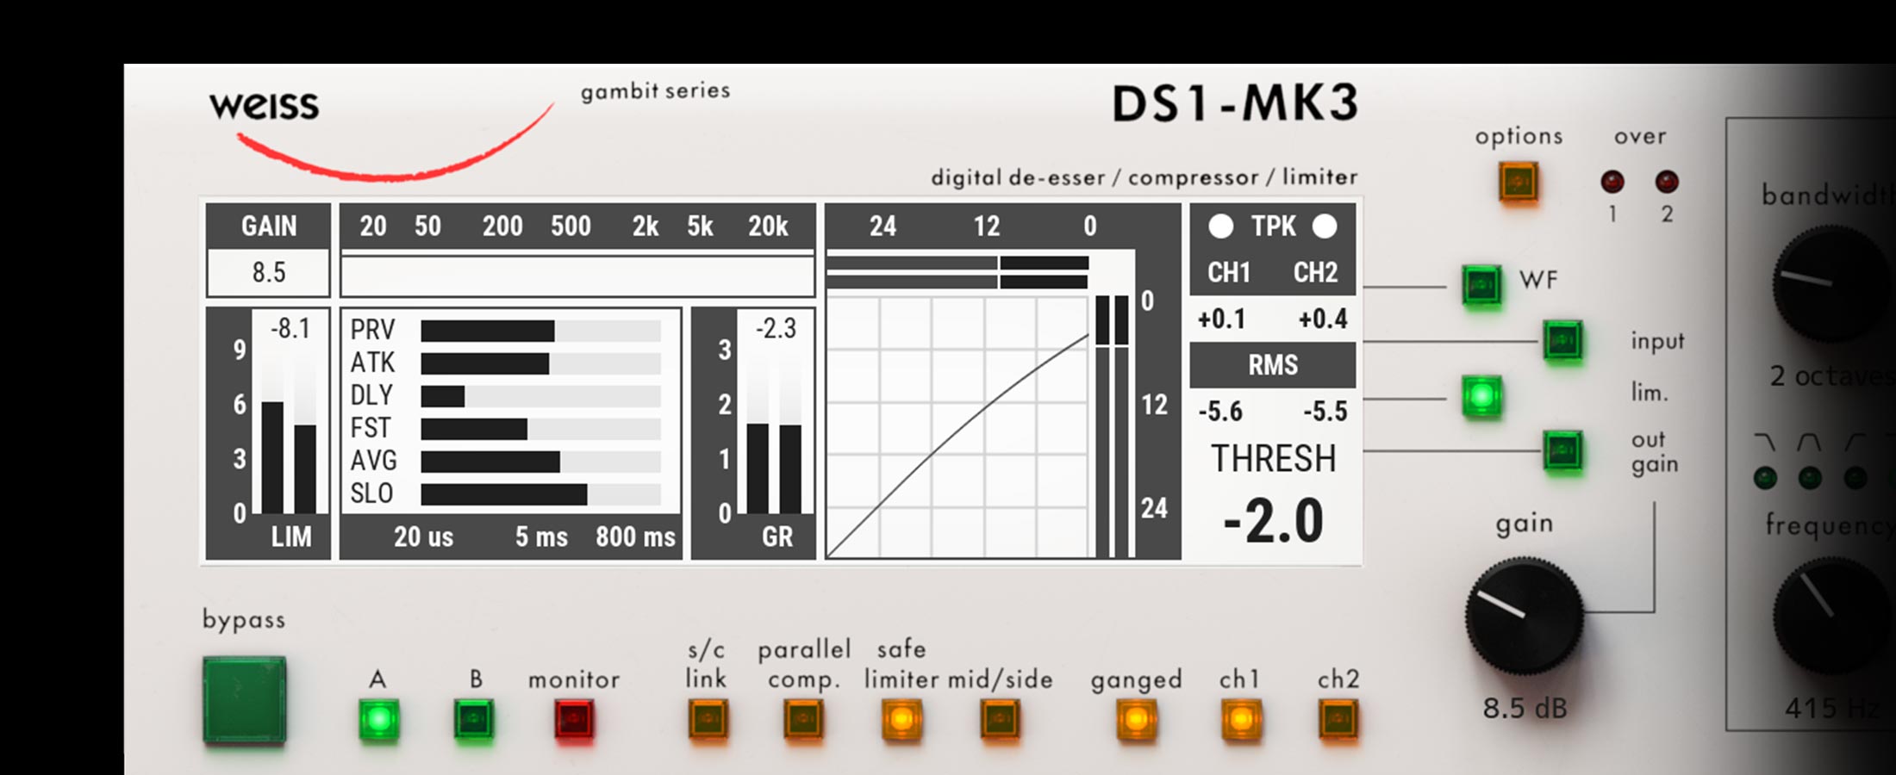Click the LIM meter display
Image resolution: width=1896 pixels, height=775 pixels.
[268, 433]
